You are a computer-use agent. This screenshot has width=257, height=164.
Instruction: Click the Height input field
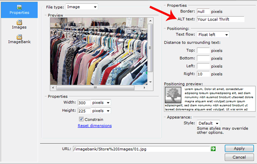tap(84, 111)
